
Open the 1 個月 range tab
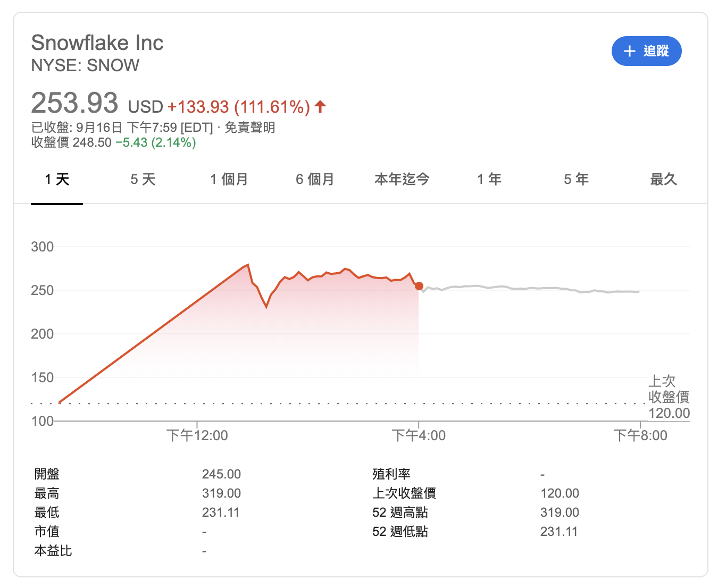[229, 179]
